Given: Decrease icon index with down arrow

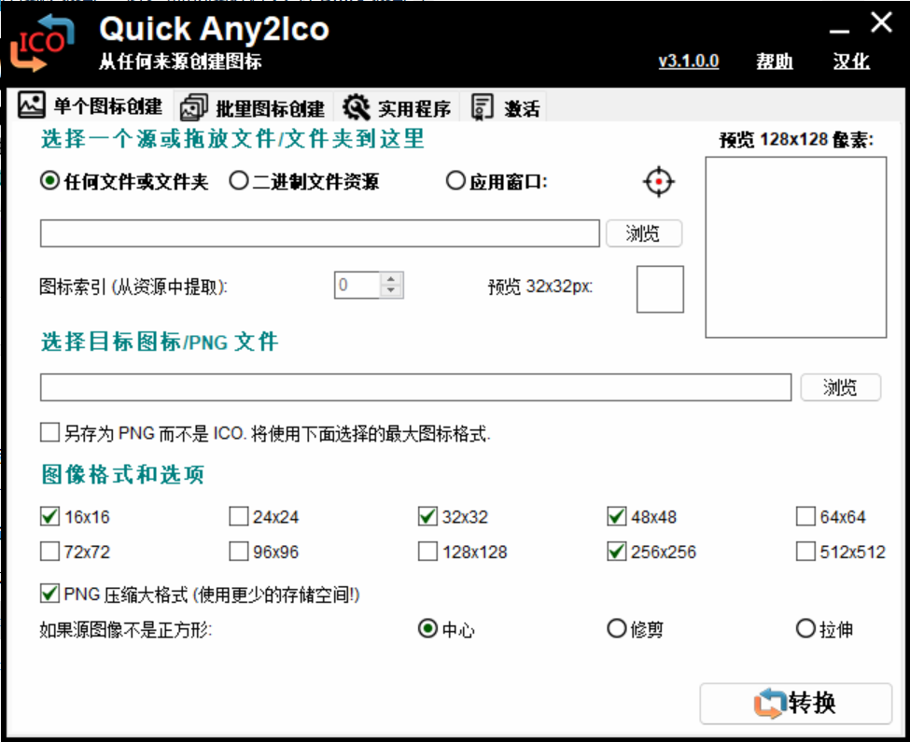Looking at the screenshot, I should (x=391, y=290).
